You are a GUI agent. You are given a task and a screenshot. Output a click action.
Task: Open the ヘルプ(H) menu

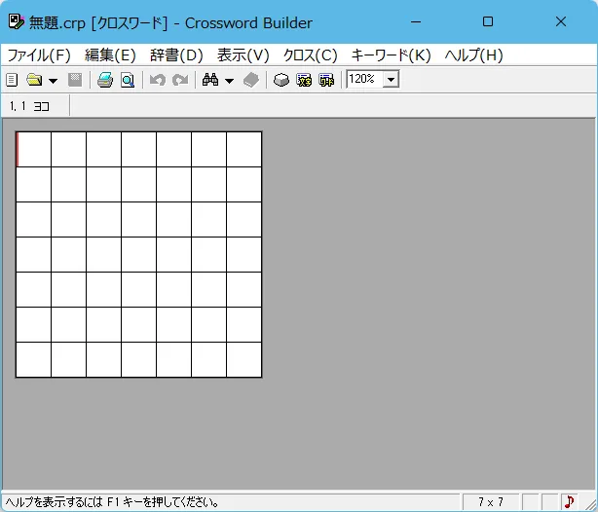point(473,55)
